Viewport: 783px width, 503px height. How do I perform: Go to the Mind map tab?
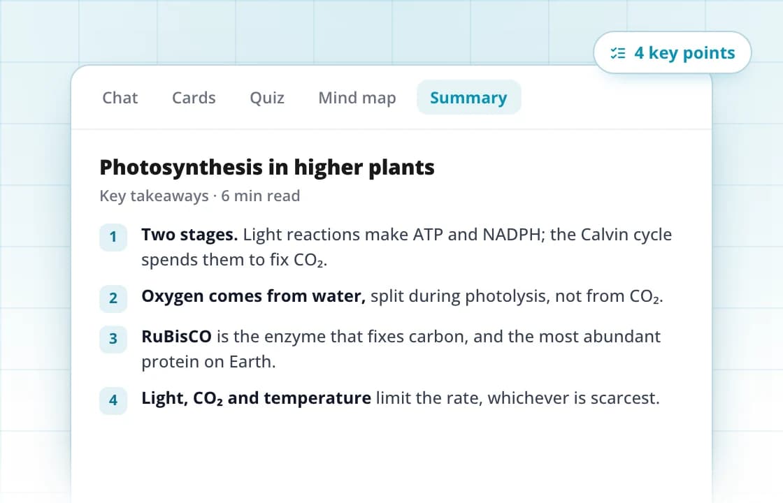(357, 97)
